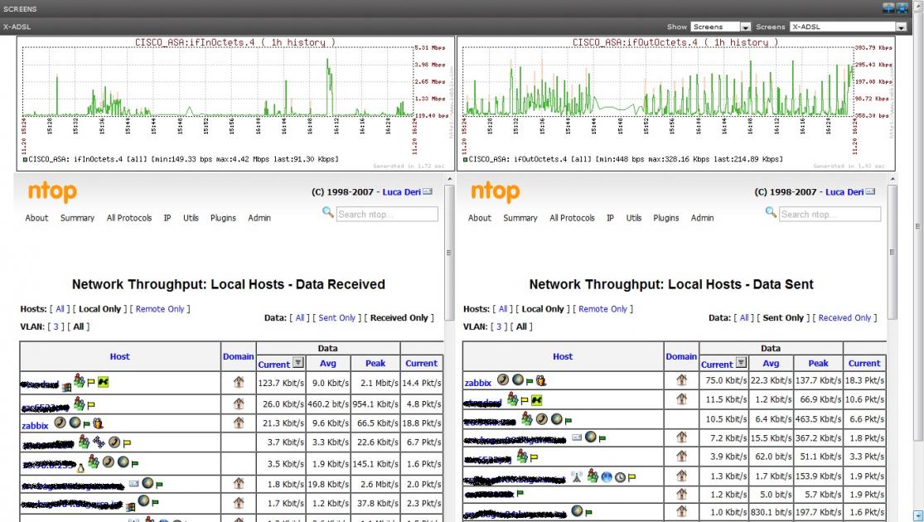This screenshot has width=924, height=522.
Task: Open the All Protocols menu in right ntop panel
Action: tap(572, 218)
